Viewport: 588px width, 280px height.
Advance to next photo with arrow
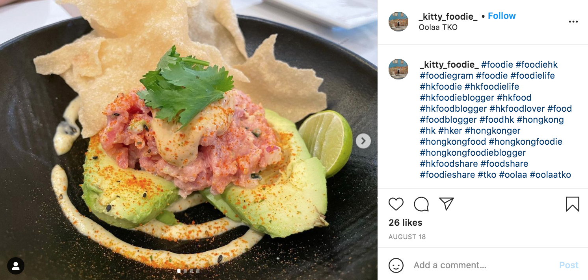click(363, 141)
